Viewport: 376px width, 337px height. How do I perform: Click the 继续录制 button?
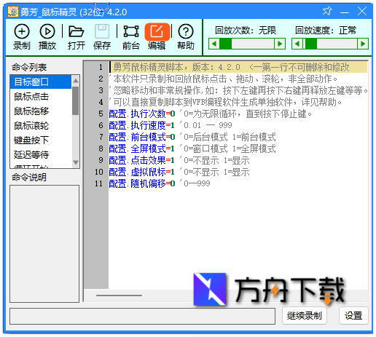coord(305,315)
